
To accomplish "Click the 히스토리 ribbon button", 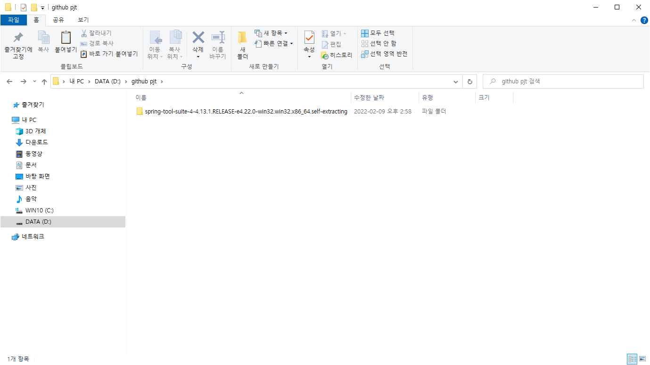I will pos(337,55).
